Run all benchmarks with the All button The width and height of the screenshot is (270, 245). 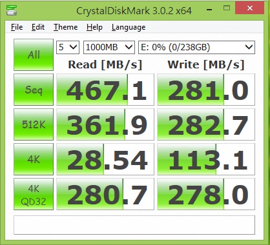34,55
